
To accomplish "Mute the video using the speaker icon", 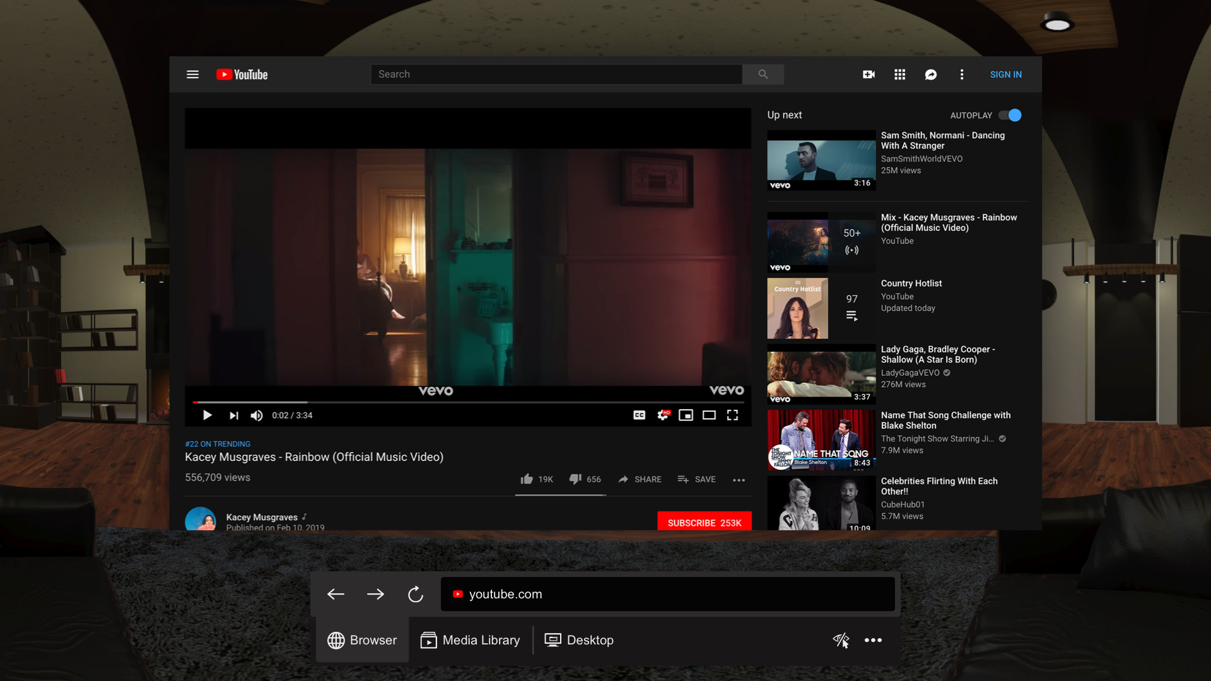I will (x=257, y=415).
